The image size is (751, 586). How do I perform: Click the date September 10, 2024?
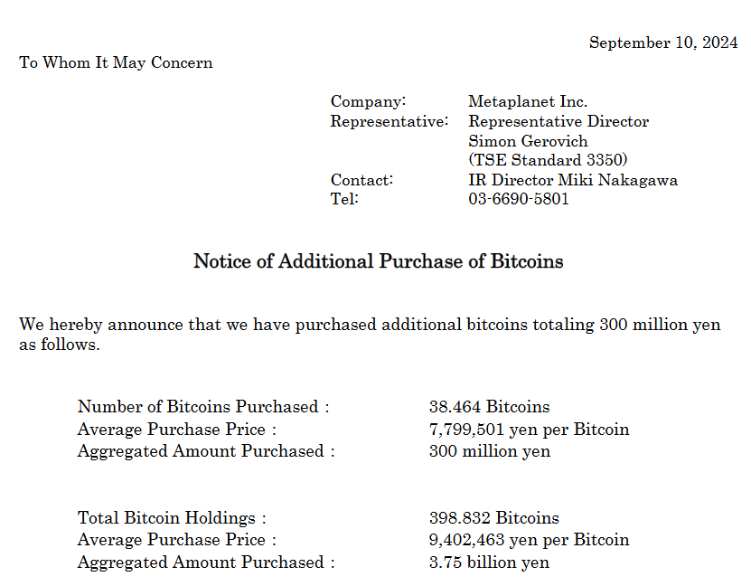pyautogui.click(x=663, y=43)
